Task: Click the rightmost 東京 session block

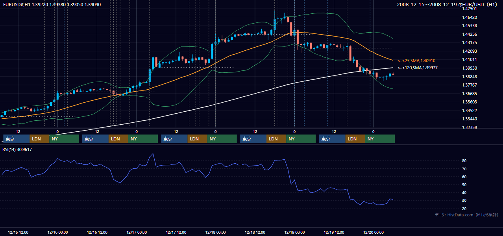Action: (332, 139)
